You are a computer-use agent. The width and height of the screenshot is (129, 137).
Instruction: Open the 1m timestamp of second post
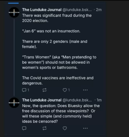[x=99, y=100]
